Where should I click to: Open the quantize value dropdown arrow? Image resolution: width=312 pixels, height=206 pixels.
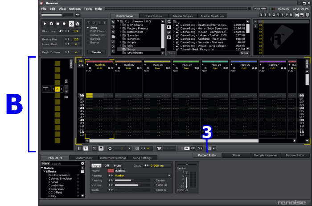point(130,148)
